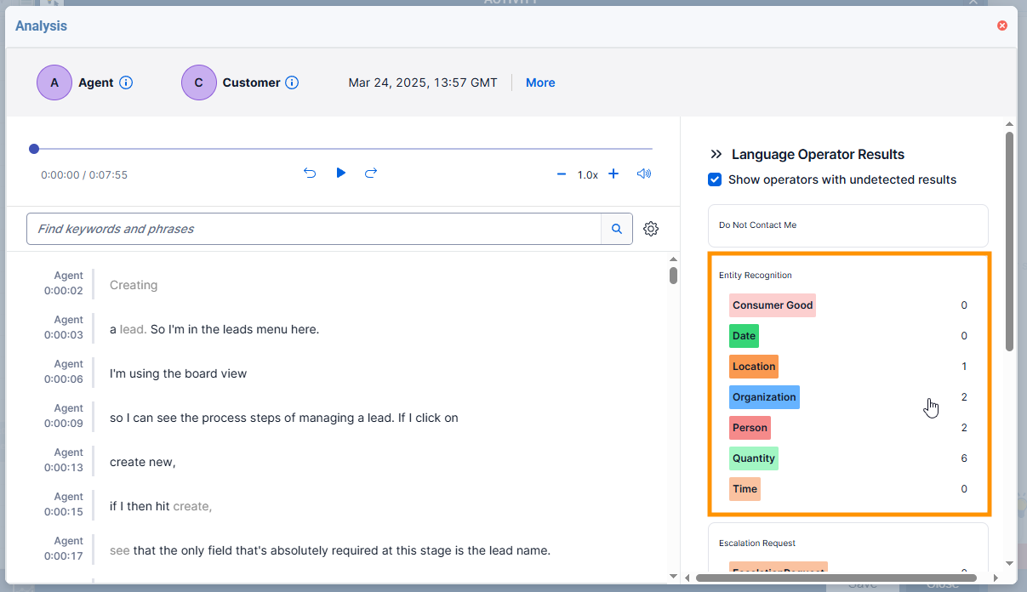Increase playback speed with the plus icon
The width and height of the screenshot is (1027, 592).
click(613, 174)
